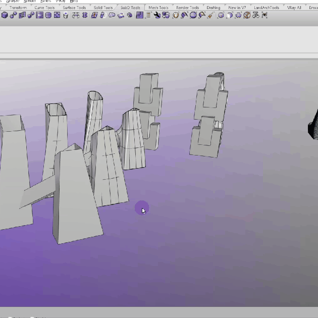Open the Solid Tools tab
This screenshot has height=318, width=318.
(x=103, y=8)
